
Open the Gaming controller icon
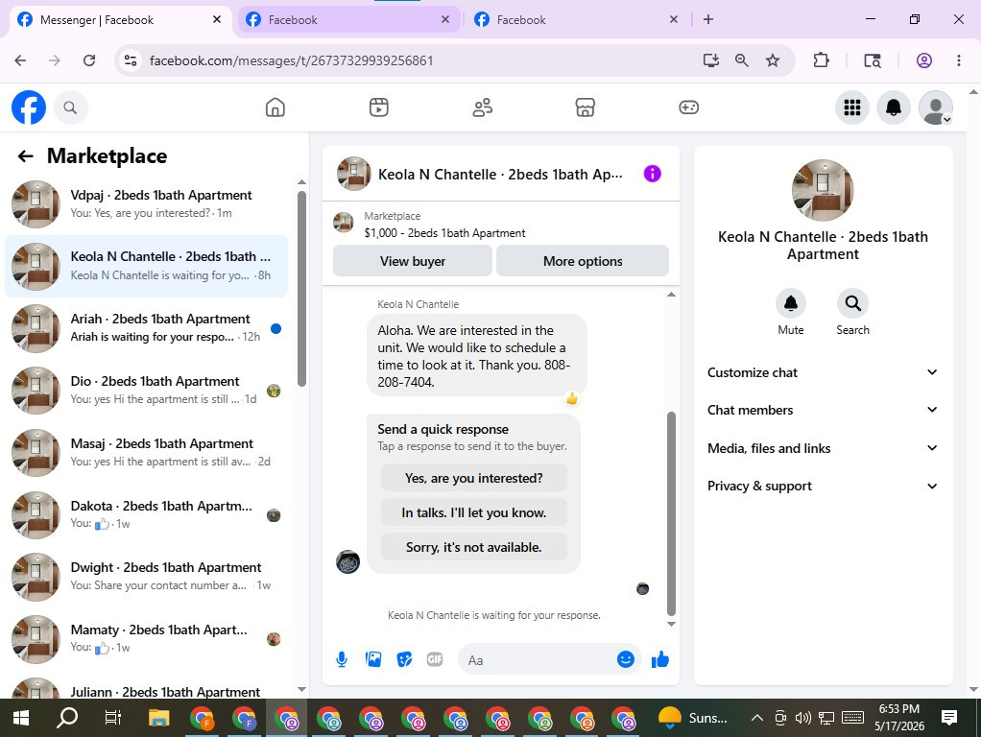pos(688,107)
